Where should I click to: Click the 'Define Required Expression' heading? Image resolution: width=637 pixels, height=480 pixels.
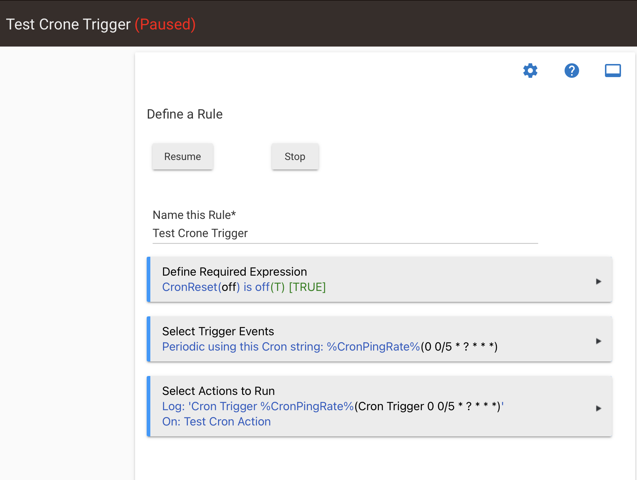(x=234, y=272)
